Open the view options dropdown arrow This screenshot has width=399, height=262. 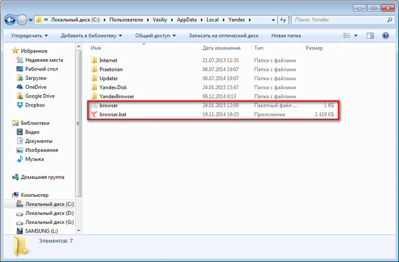(356, 36)
